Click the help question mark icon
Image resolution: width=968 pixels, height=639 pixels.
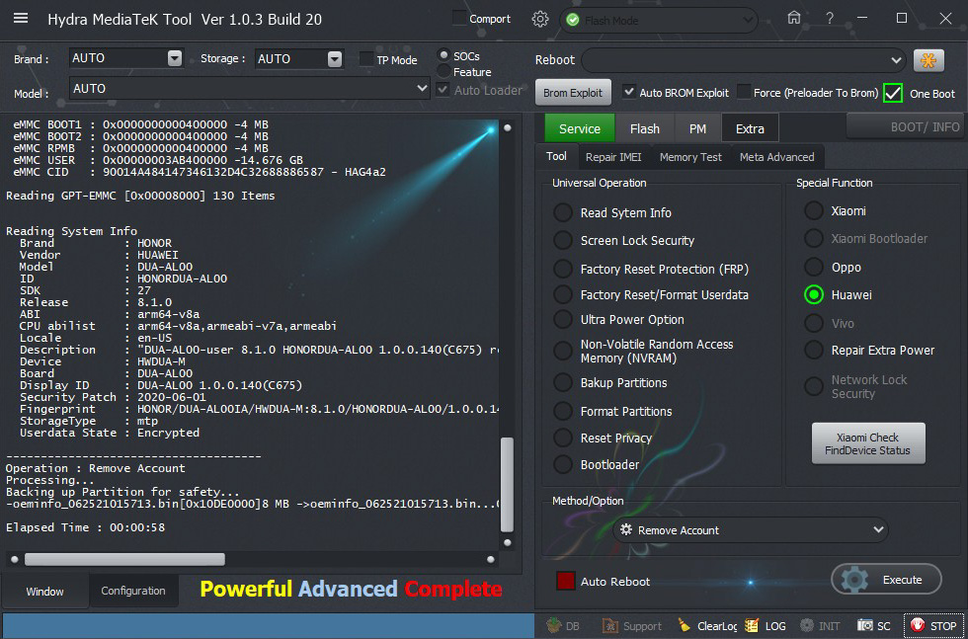pos(830,18)
